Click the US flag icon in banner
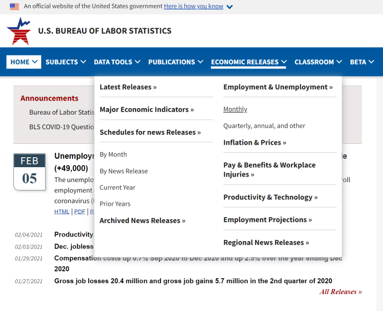Screen dimensions: 383x311 click(x=14, y=6)
